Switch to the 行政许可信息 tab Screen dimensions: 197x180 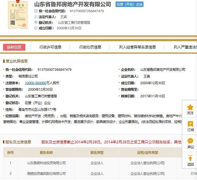(50, 47)
